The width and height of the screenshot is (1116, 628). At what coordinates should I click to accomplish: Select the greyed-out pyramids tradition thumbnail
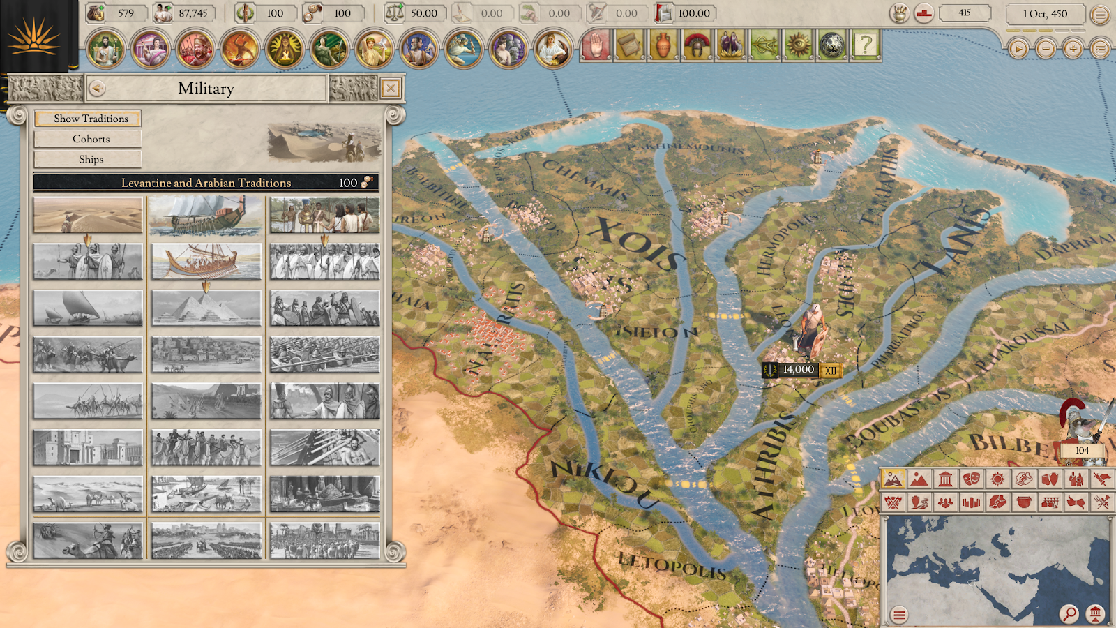pyautogui.click(x=206, y=308)
